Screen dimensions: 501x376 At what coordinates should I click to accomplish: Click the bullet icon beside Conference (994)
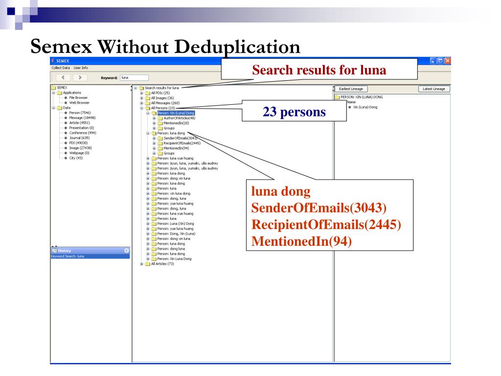66,133
